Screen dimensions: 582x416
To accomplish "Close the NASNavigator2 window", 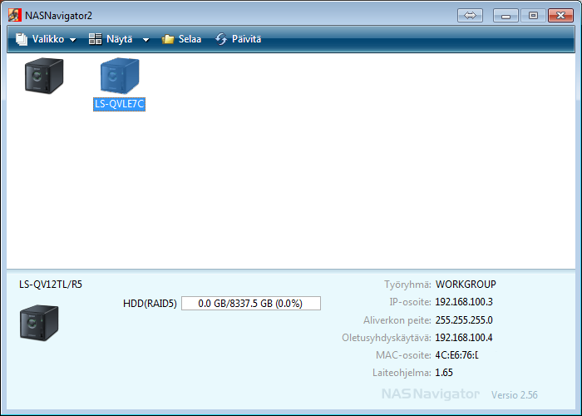I will (x=561, y=16).
